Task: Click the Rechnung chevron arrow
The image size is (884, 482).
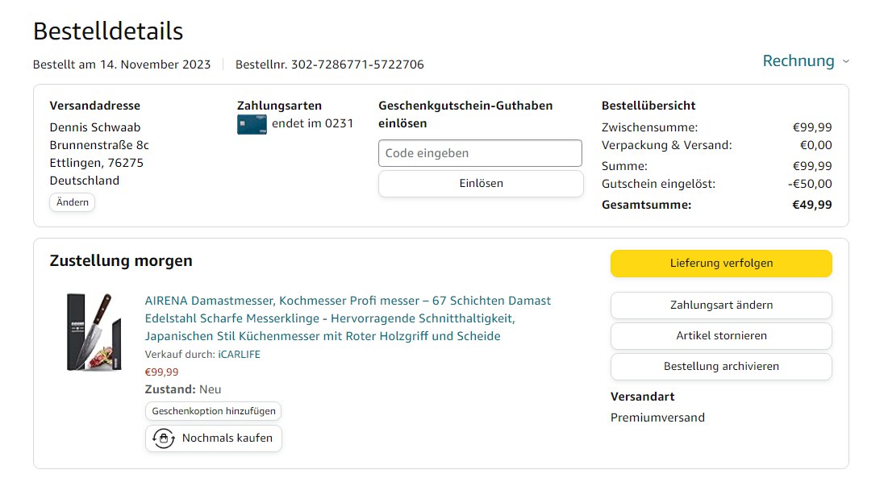Action: tap(845, 61)
